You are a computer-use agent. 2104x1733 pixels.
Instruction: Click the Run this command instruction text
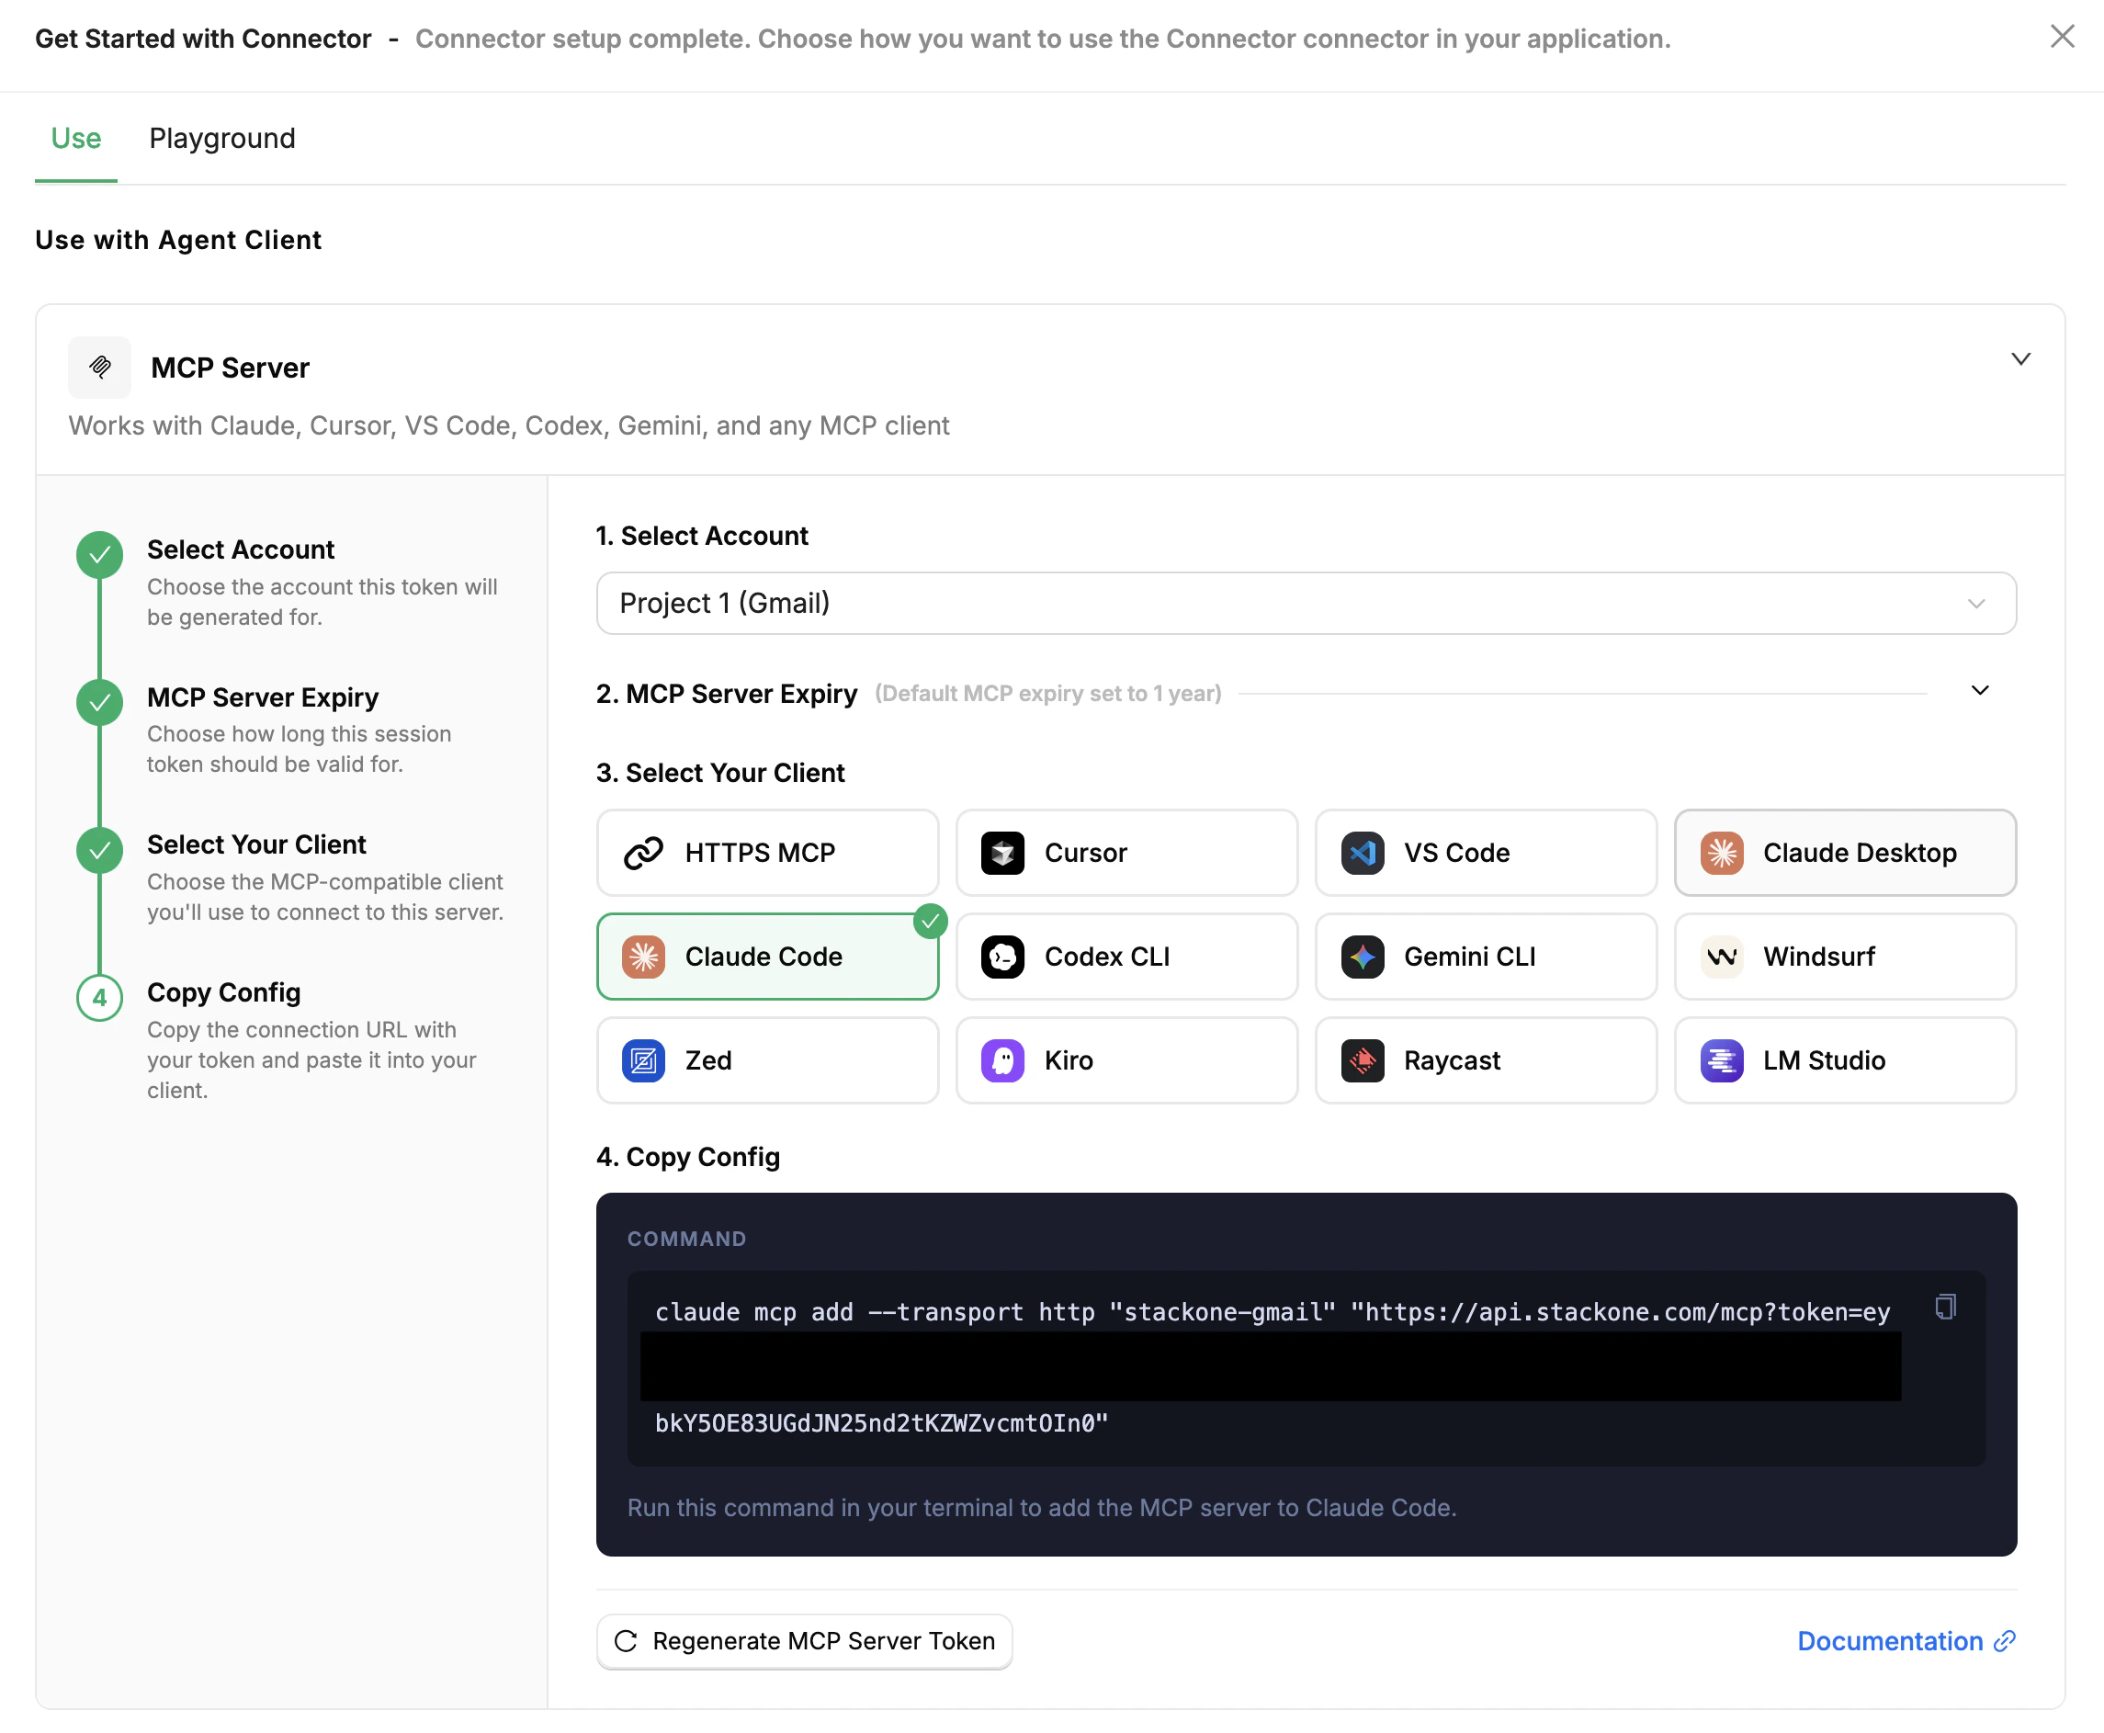(x=1042, y=1507)
